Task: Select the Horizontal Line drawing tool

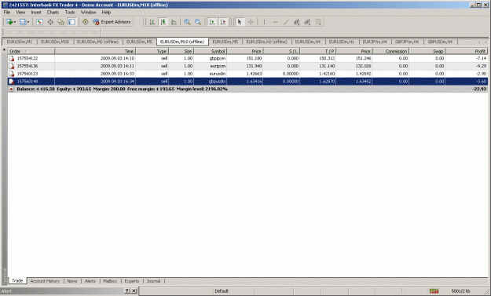Action: click(x=275, y=22)
